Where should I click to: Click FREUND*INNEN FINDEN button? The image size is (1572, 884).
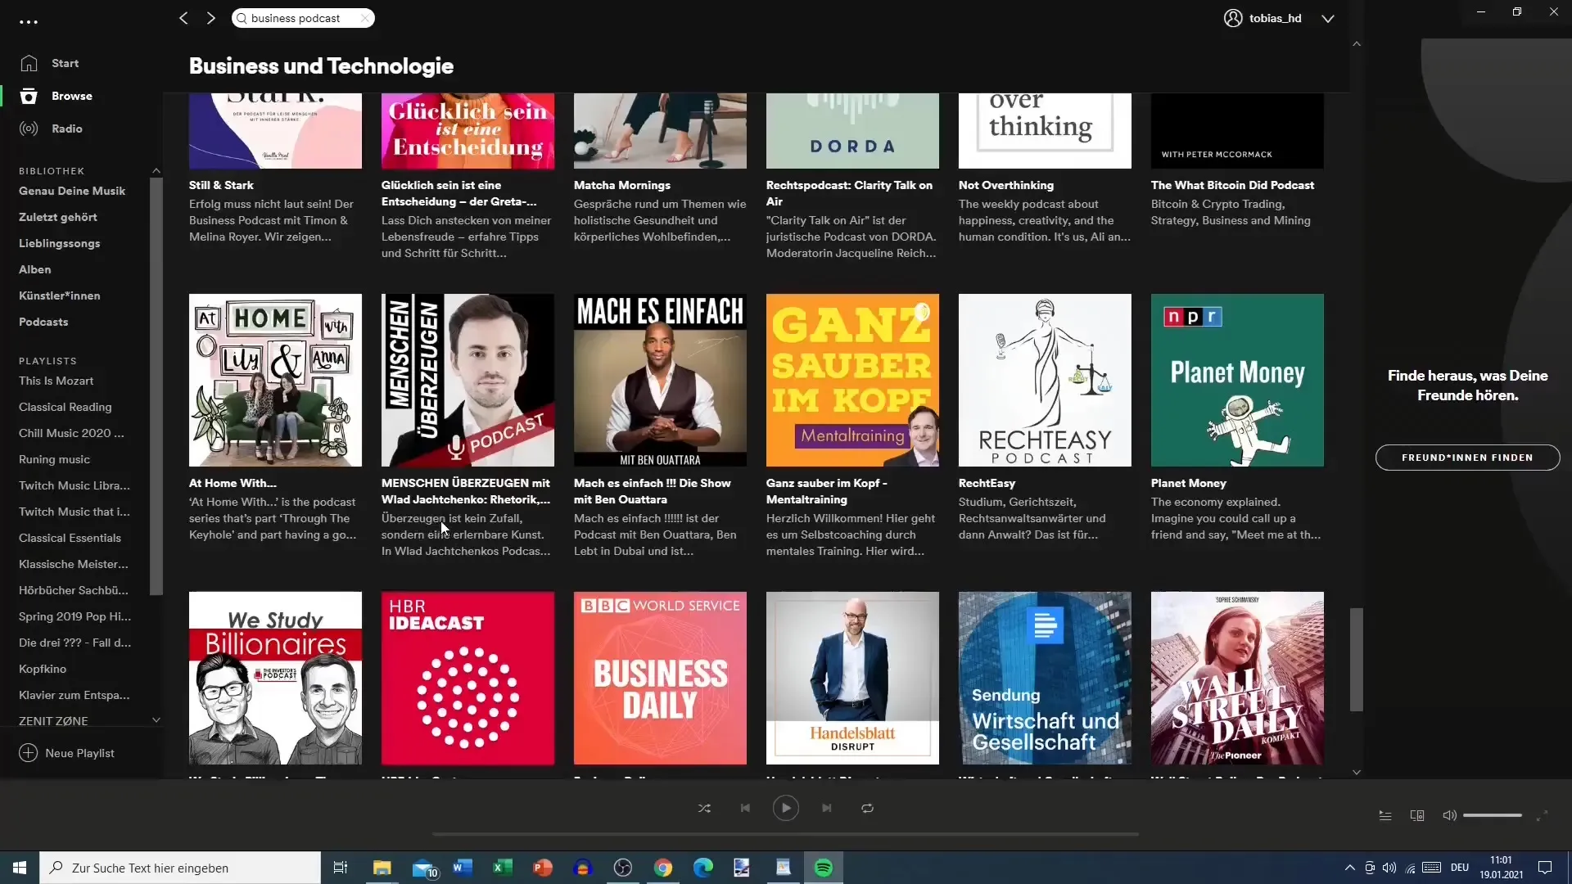1467,457
